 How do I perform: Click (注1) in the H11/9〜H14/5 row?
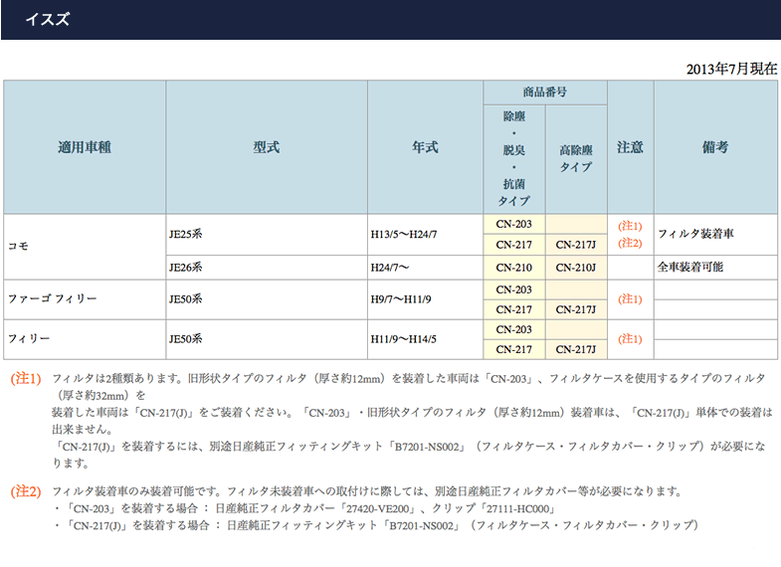click(630, 339)
